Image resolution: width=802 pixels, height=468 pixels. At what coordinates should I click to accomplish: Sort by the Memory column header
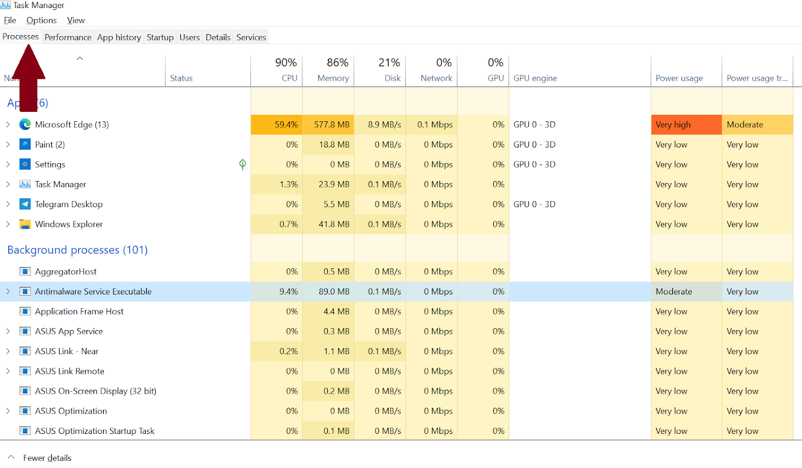[x=328, y=70]
